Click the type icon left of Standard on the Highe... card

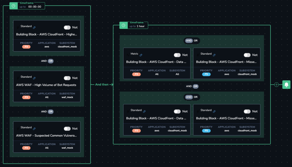coord(18,27)
